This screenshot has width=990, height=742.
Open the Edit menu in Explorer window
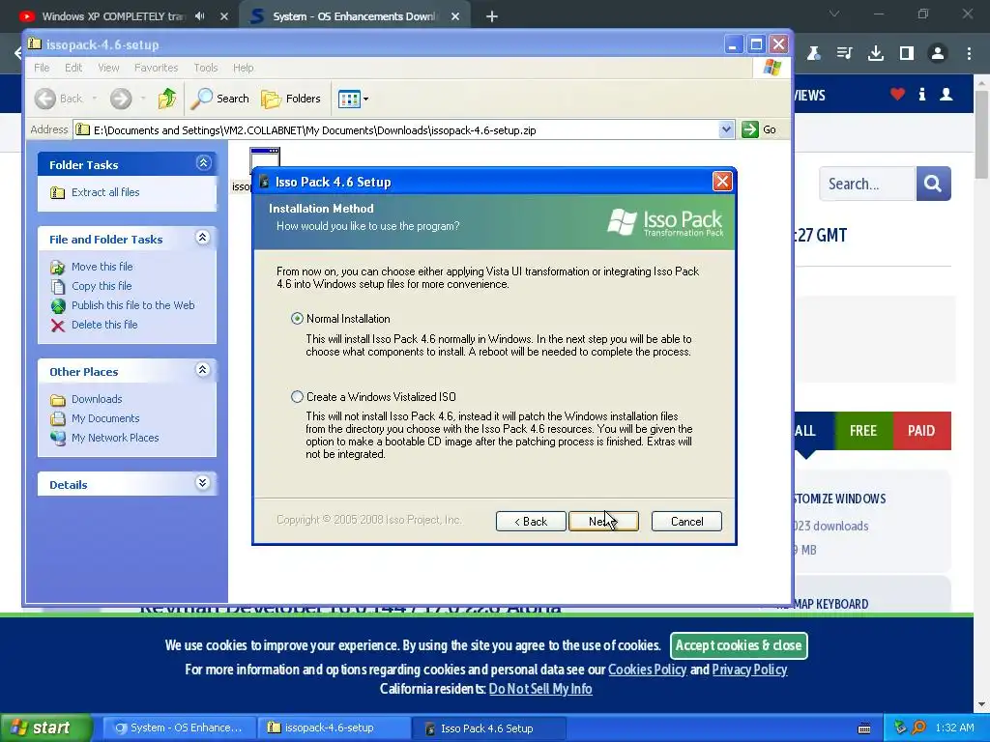73,68
